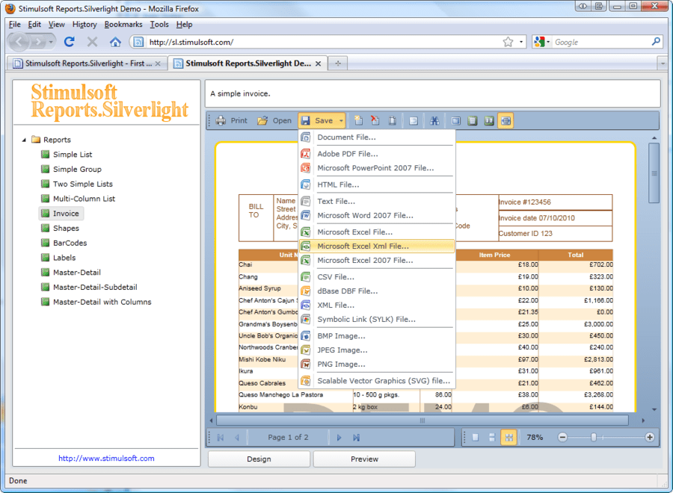This screenshot has height=493, width=673.
Task: Click the zoom slider handle
Action: (x=593, y=437)
